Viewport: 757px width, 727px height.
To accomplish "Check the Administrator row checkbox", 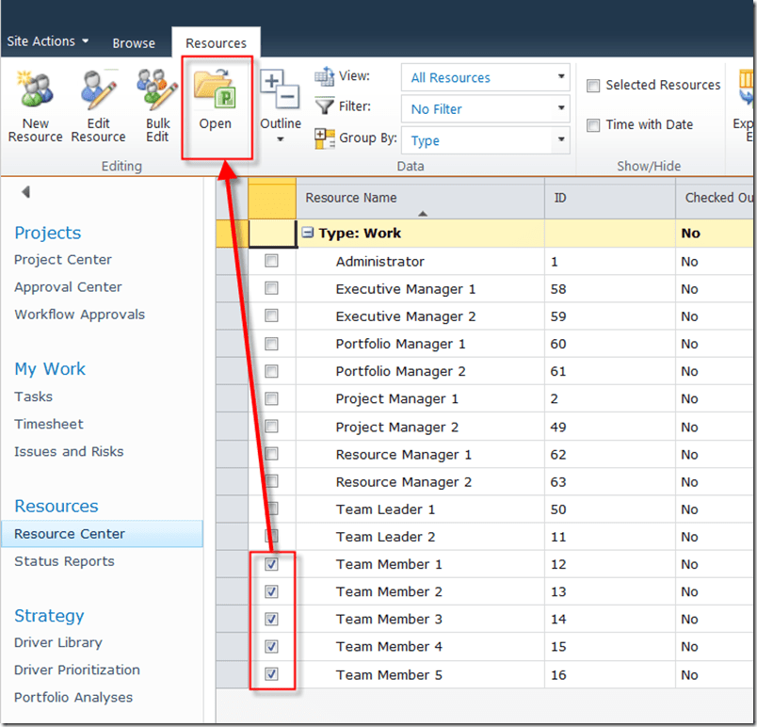I will pyautogui.click(x=272, y=261).
